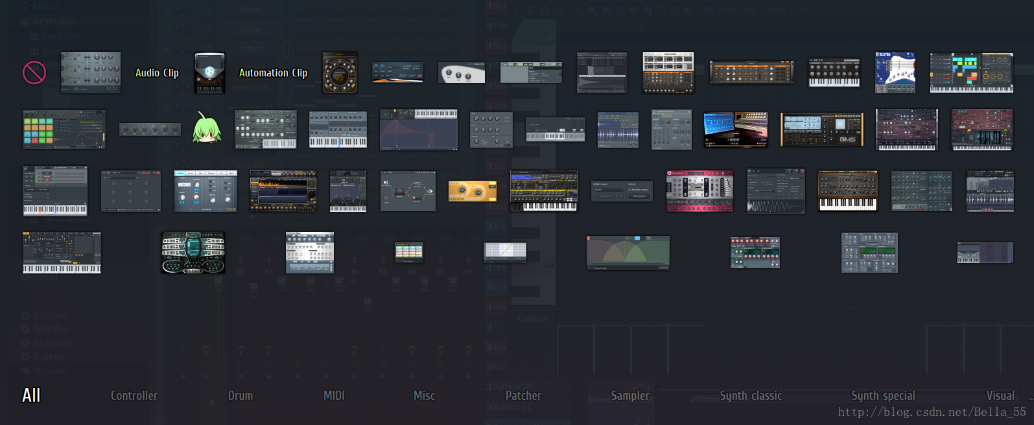Open the Synth classic category tab

point(751,395)
